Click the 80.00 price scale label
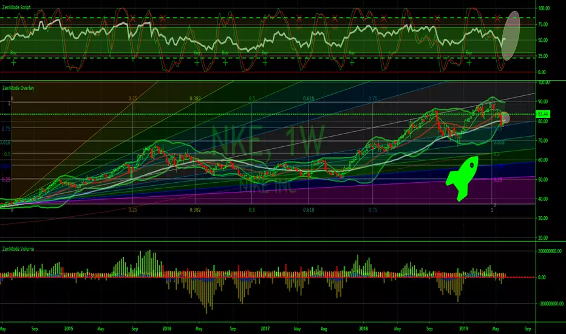The height and width of the screenshot is (334, 566). 543,121
